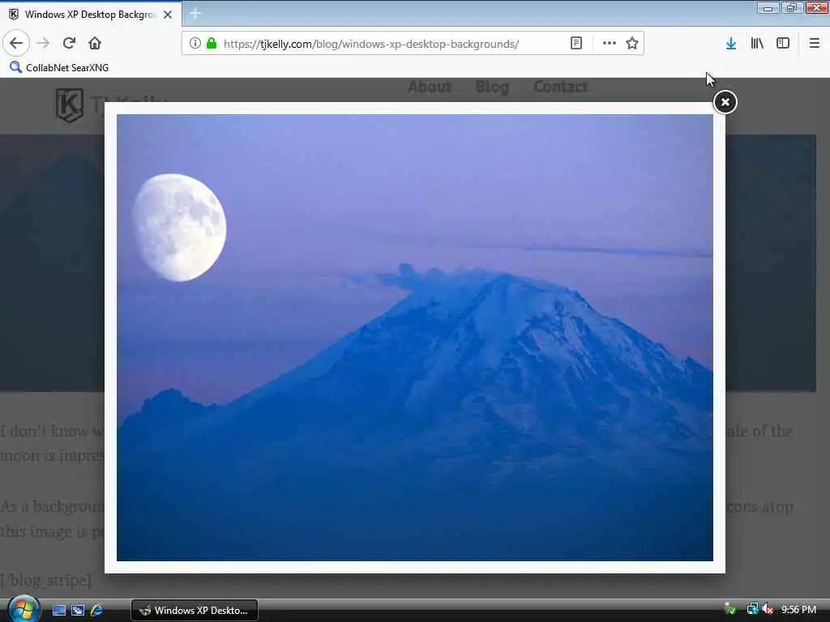Screen dimensions: 830x622
Task: Bookmark this page with the star
Action: [632, 44]
